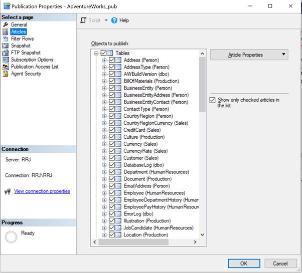This screenshot has width=302, height=273.
Task: Click the table icon for ContactType (Person)
Action: pos(118,109)
